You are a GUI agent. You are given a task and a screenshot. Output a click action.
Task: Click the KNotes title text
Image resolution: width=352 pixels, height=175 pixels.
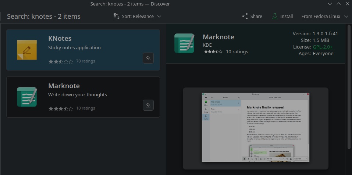click(60, 38)
